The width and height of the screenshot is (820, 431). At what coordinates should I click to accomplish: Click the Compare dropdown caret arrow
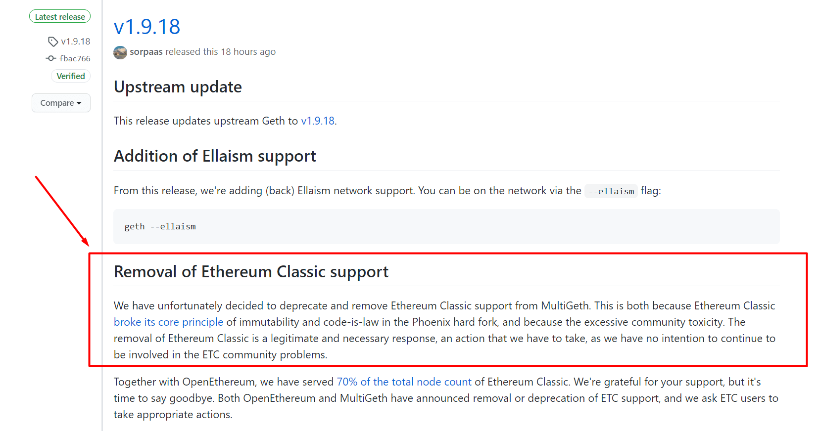point(79,103)
